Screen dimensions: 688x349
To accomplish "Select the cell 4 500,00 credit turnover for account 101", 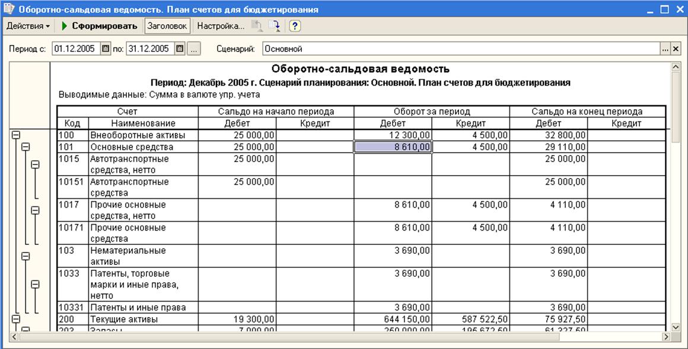I will point(470,147).
